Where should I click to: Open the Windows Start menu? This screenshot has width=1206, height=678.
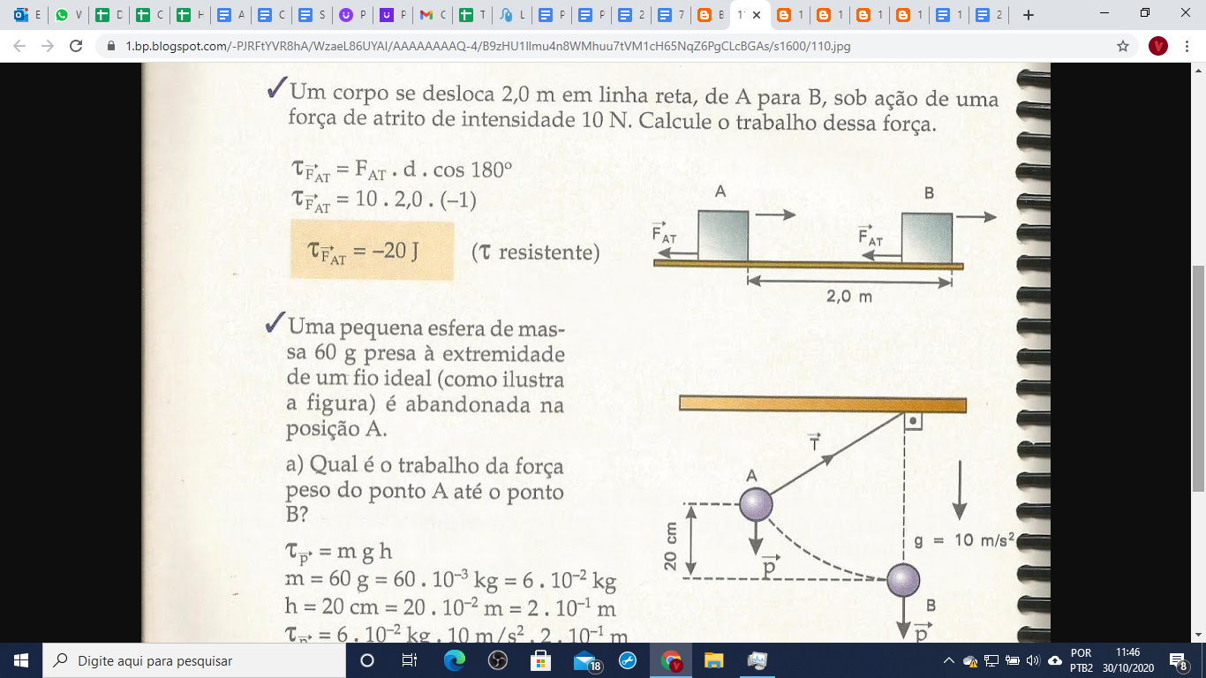coord(21,660)
